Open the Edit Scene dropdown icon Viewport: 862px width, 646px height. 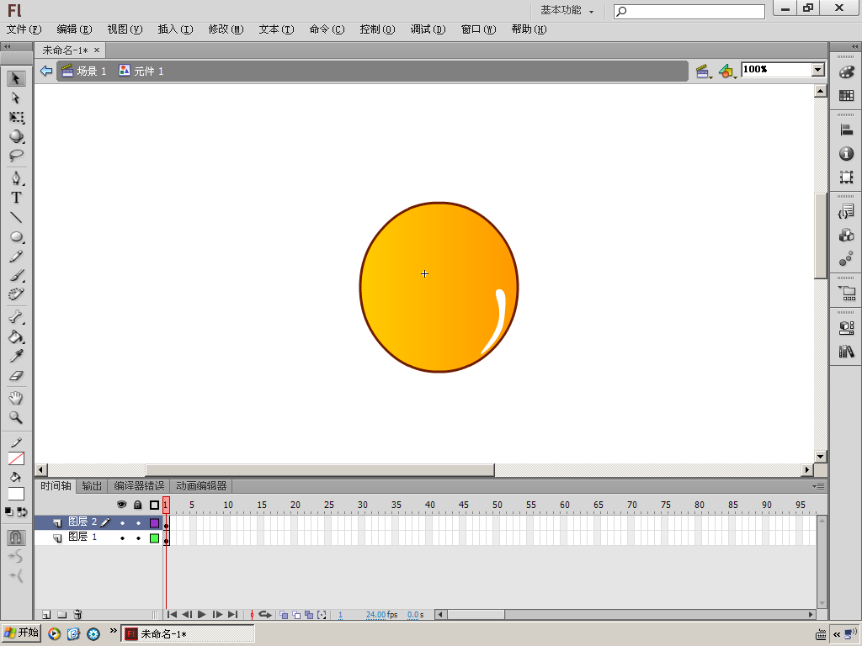[703, 71]
